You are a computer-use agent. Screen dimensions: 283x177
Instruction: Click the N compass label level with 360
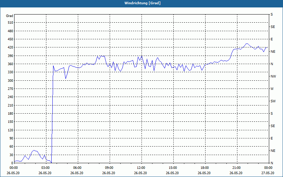pos(272,64)
